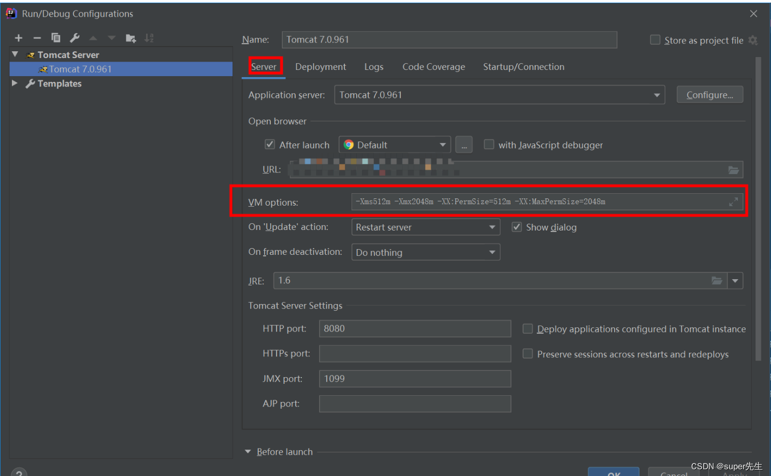Viewport: 771px width, 476px height.
Task: Toggle the Show dialog checkbox
Action: [517, 227]
